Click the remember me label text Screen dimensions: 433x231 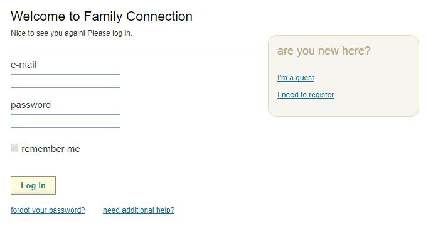pyautogui.click(x=51, y=149)
